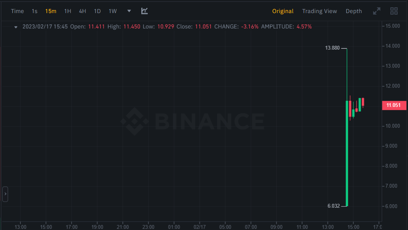Click the Open 11.411 value
The image size is (408, 230).
(96, 27)
